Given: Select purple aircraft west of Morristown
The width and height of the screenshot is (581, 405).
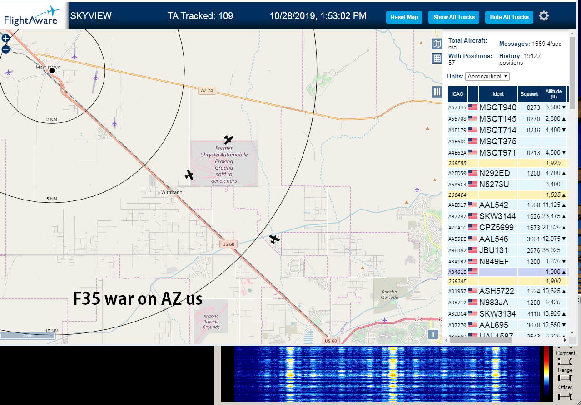Looking at the screenshot, I should [8, 72].
